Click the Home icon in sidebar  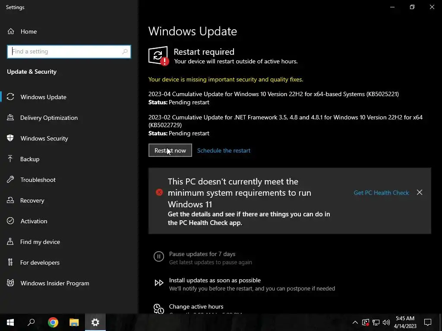coord(11,31)
